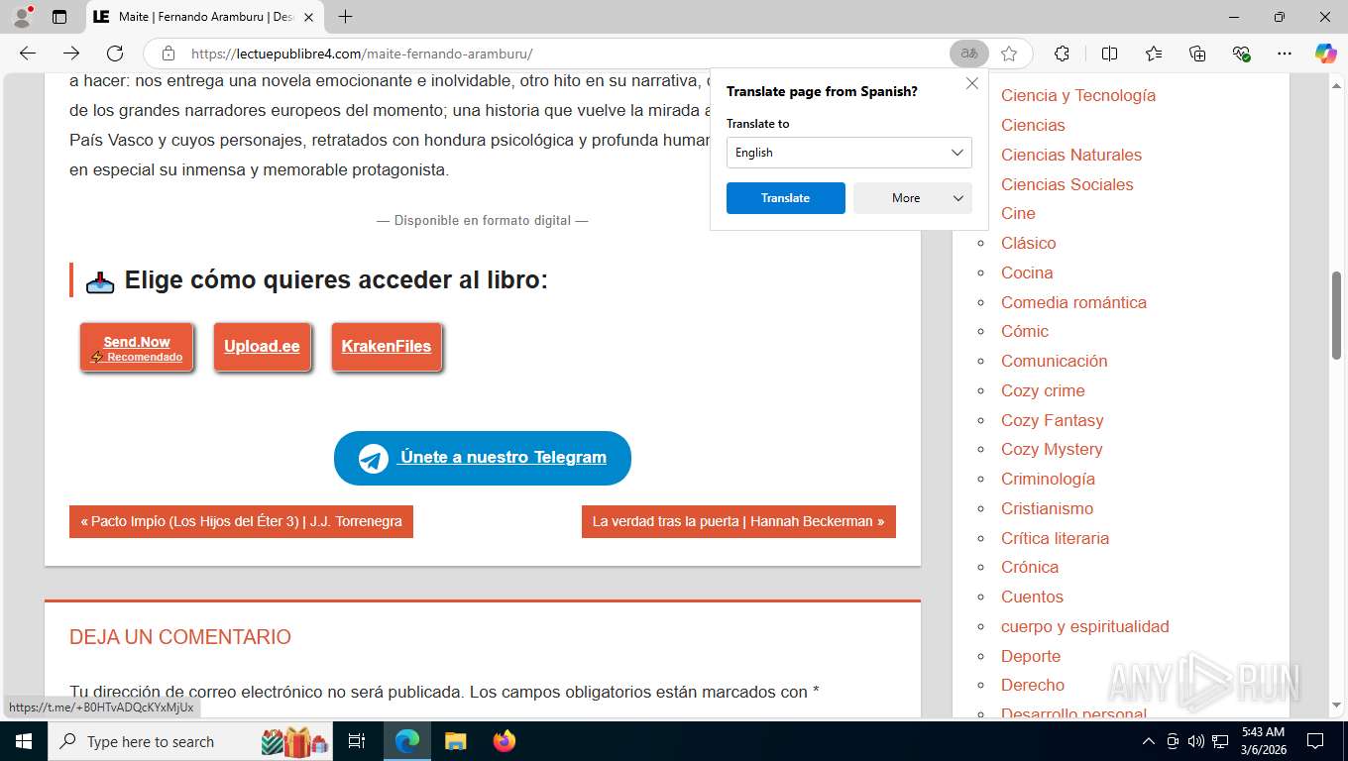Open the notifications center icon

click(x=1315, y=741)
